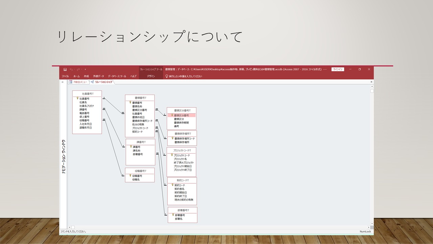Expand the navigation pane with the chevron button
433x244 pixels.
[x=63, y=82]
